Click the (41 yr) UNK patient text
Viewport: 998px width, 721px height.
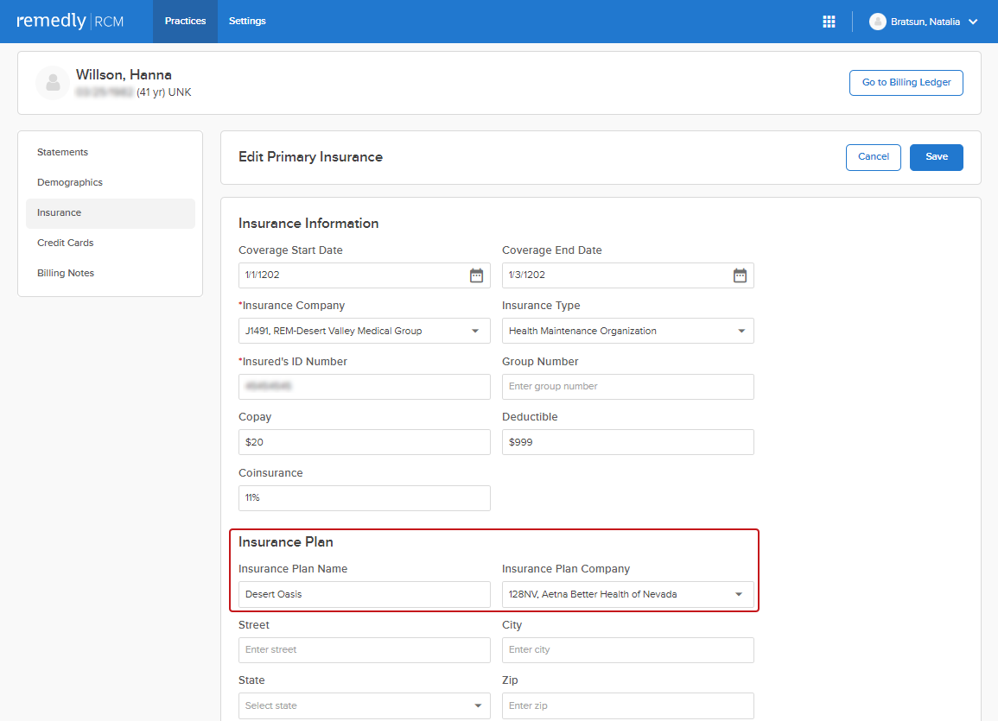(164, 92)
